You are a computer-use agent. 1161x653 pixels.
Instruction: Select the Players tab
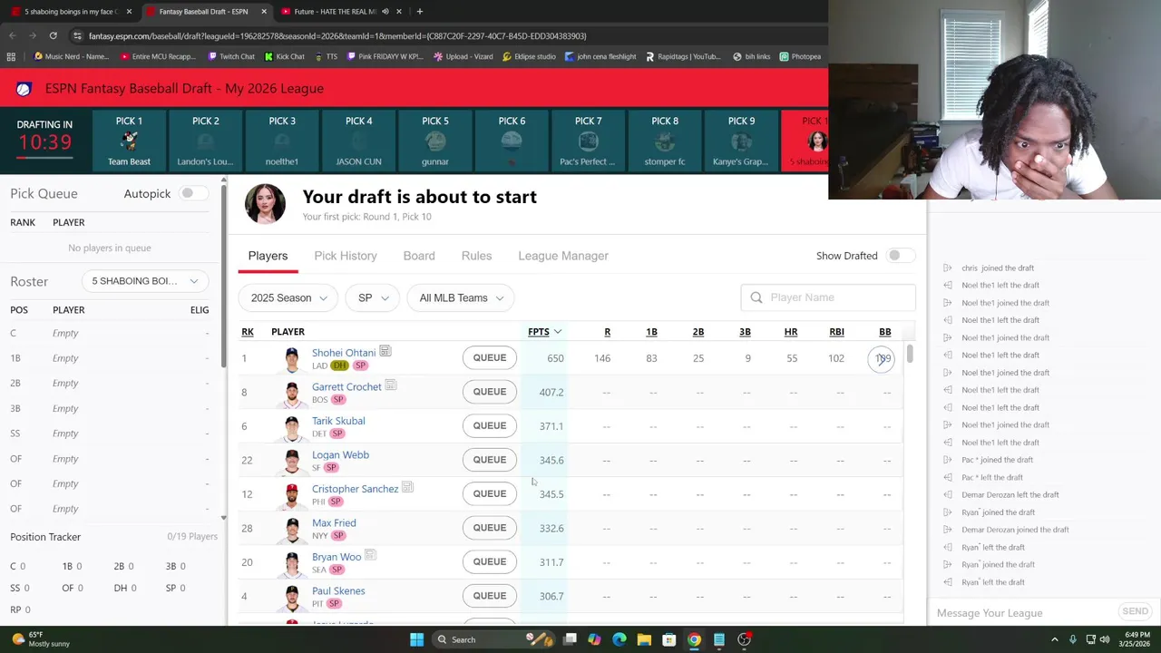[x=268, y=256]
